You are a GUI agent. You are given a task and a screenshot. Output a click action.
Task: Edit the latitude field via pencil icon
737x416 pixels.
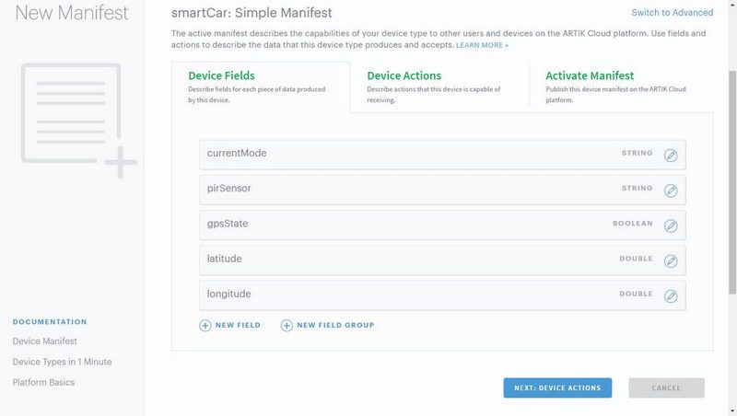[671, 261]
